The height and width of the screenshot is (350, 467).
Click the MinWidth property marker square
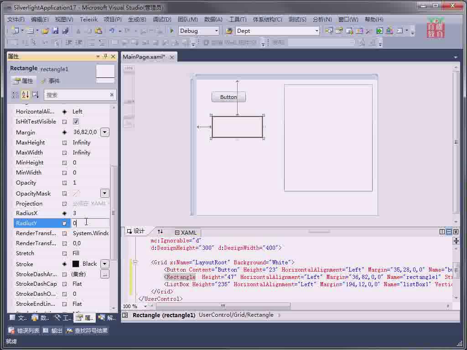pyautogui.click(x=64, y=173)
